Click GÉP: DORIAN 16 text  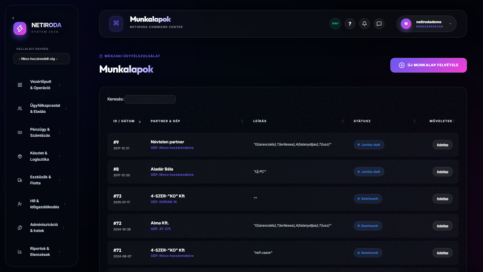coord(164,202)
